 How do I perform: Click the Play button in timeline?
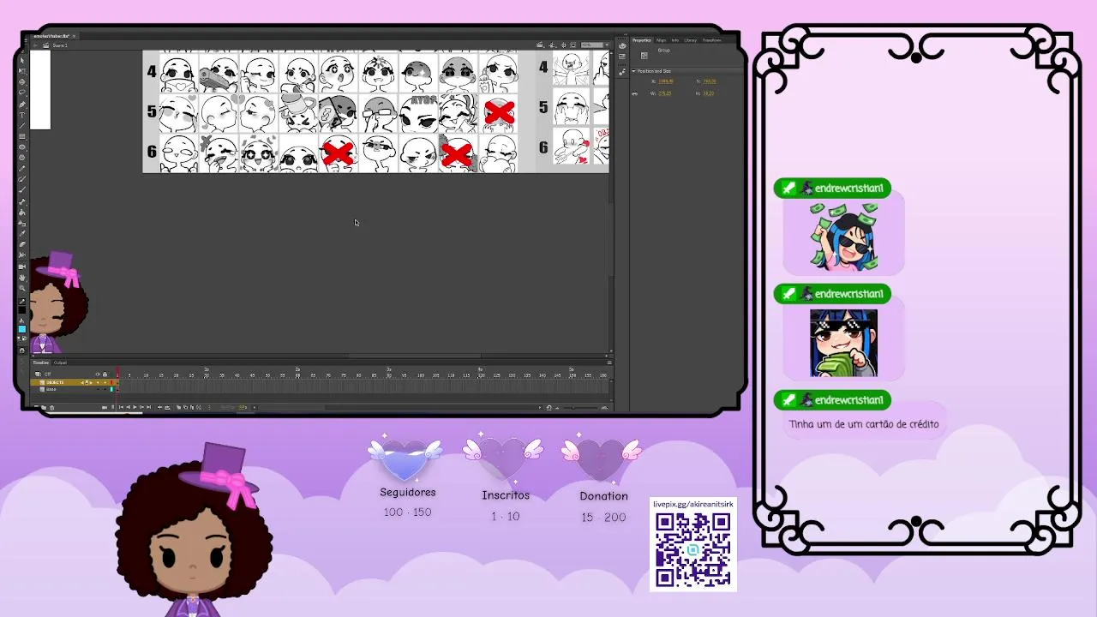tap(135, 407)
